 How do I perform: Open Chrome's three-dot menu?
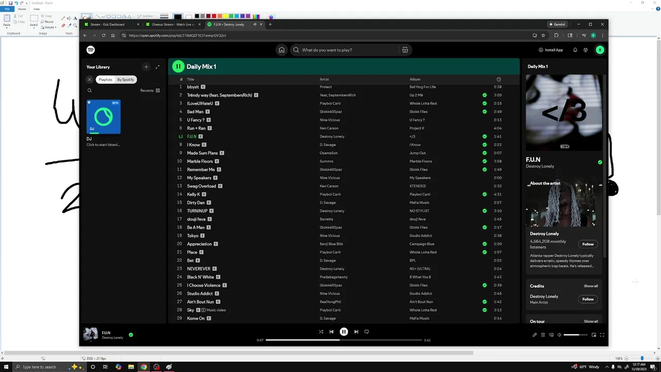tap(602, 35)
